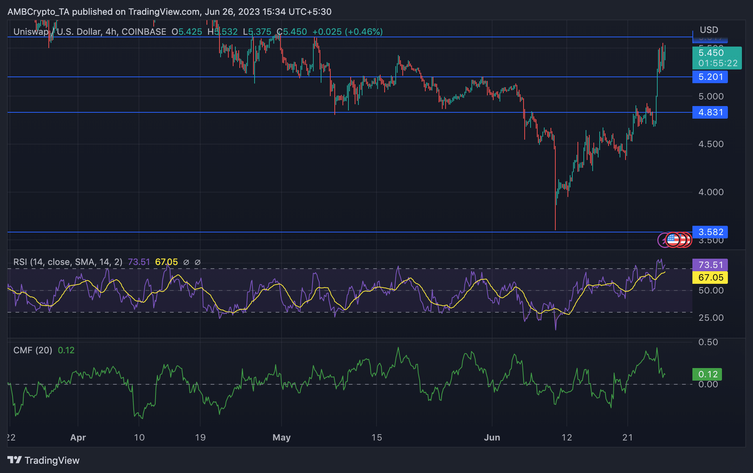Click the yellow 67.05 RSI axis label

click(x=710, y=278)
